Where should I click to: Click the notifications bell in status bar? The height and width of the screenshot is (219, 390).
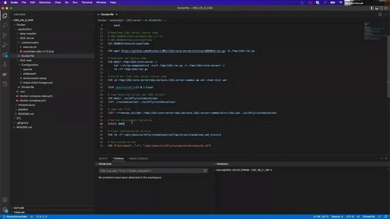pyautogui.click(x=386, y=217)
